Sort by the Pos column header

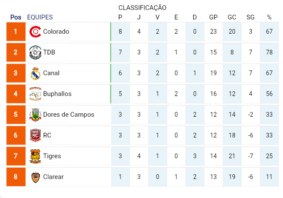click(x=16, y=17)
